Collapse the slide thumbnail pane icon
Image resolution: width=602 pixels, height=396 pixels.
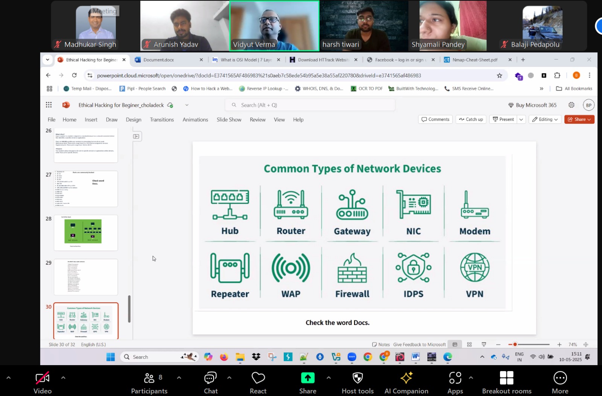(x=136, y=137)
